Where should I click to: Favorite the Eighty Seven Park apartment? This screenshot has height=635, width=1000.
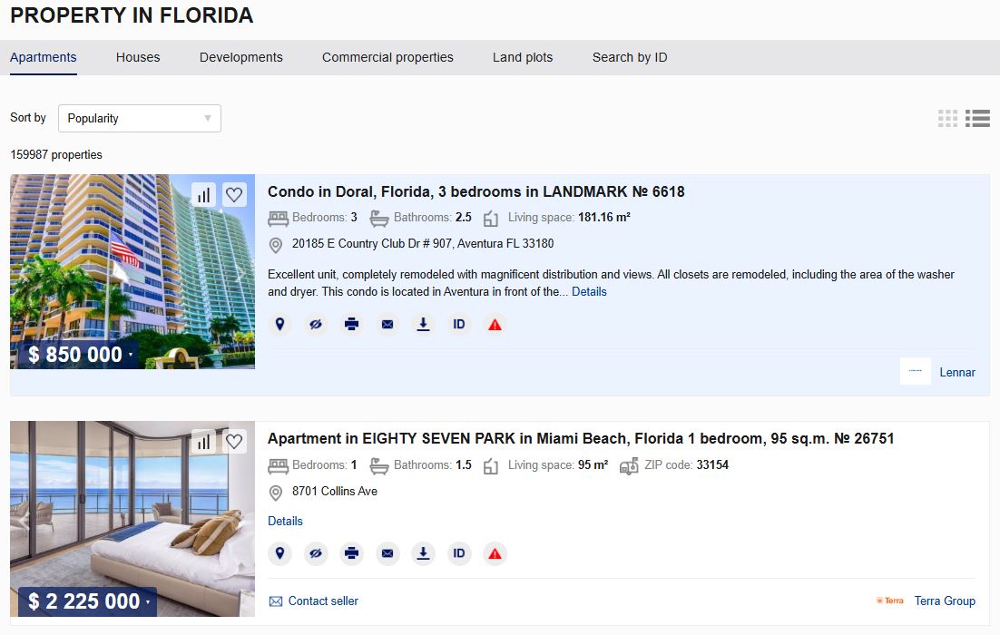click(234, 441)
